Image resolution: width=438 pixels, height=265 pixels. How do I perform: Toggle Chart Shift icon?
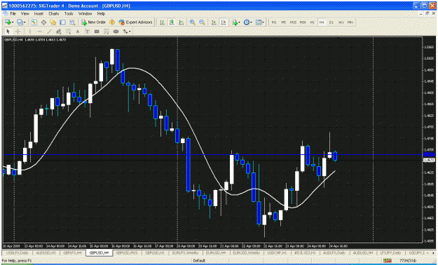point(224,22)
